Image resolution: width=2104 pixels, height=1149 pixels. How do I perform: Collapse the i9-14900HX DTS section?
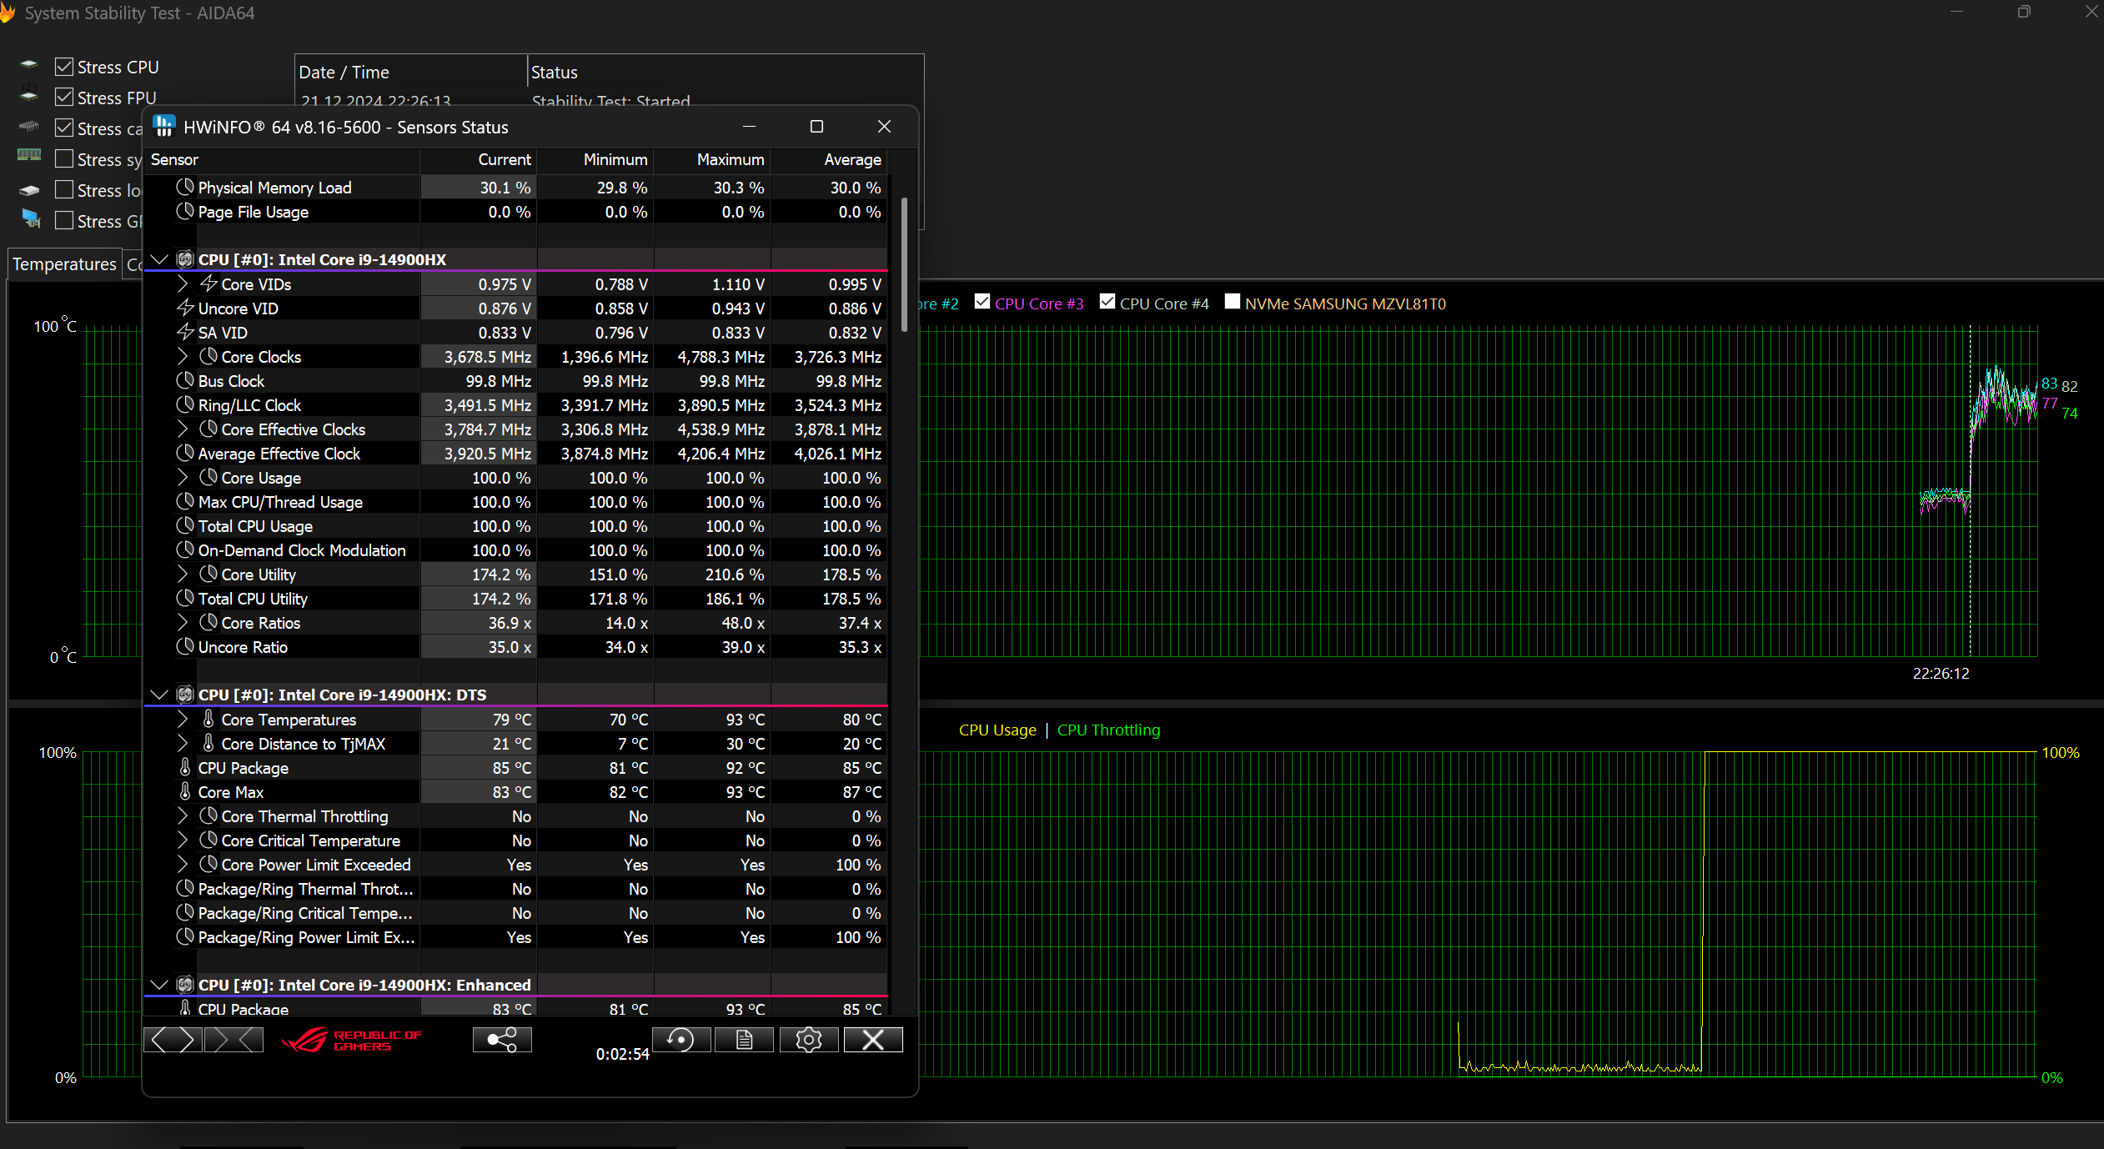(x=159, y=695)
